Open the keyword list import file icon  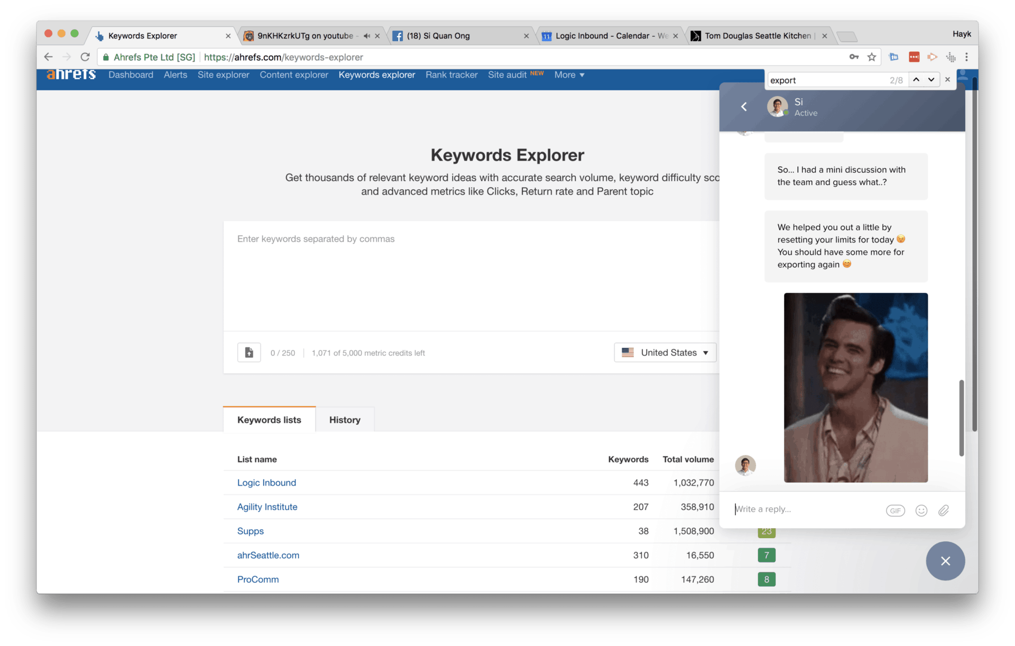(248, 352)
